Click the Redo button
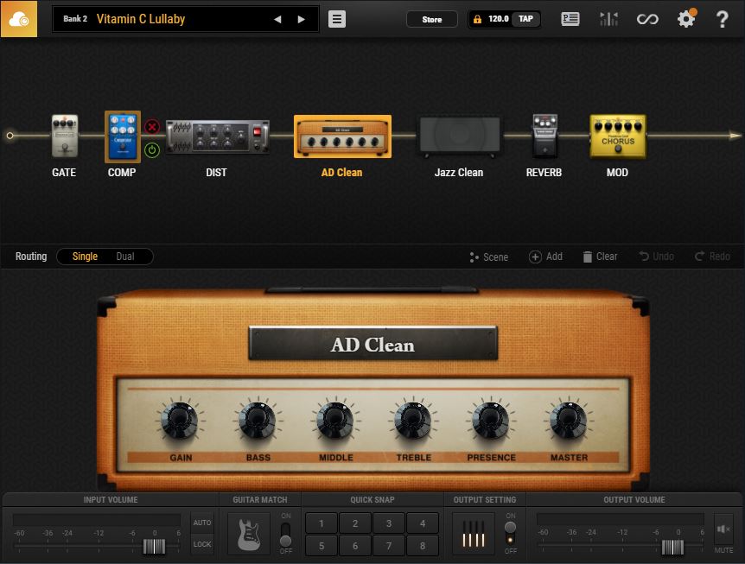The height and width of the screenshot is (564, 745). pos(712,257)
